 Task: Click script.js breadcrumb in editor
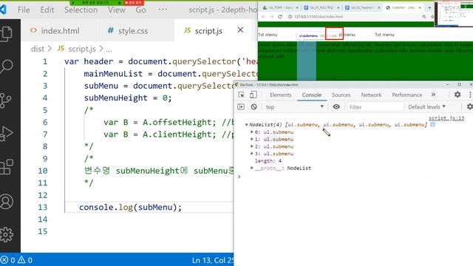(x=81, y=49)
